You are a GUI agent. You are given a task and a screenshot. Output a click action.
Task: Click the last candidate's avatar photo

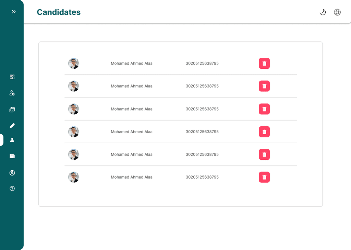pos(74,177)
